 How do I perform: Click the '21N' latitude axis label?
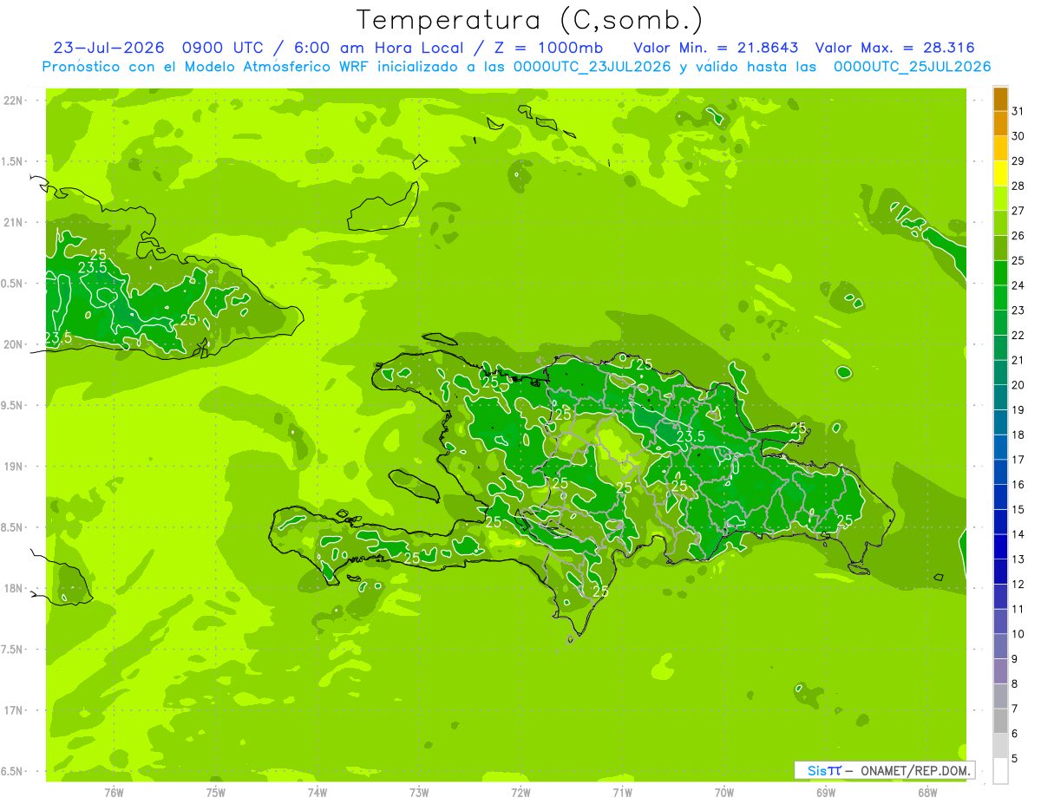pos(14,223)
